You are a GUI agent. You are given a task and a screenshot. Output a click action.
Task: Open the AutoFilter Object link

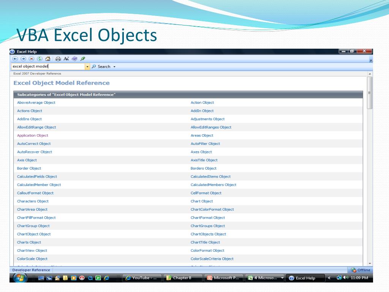point(205,143)
